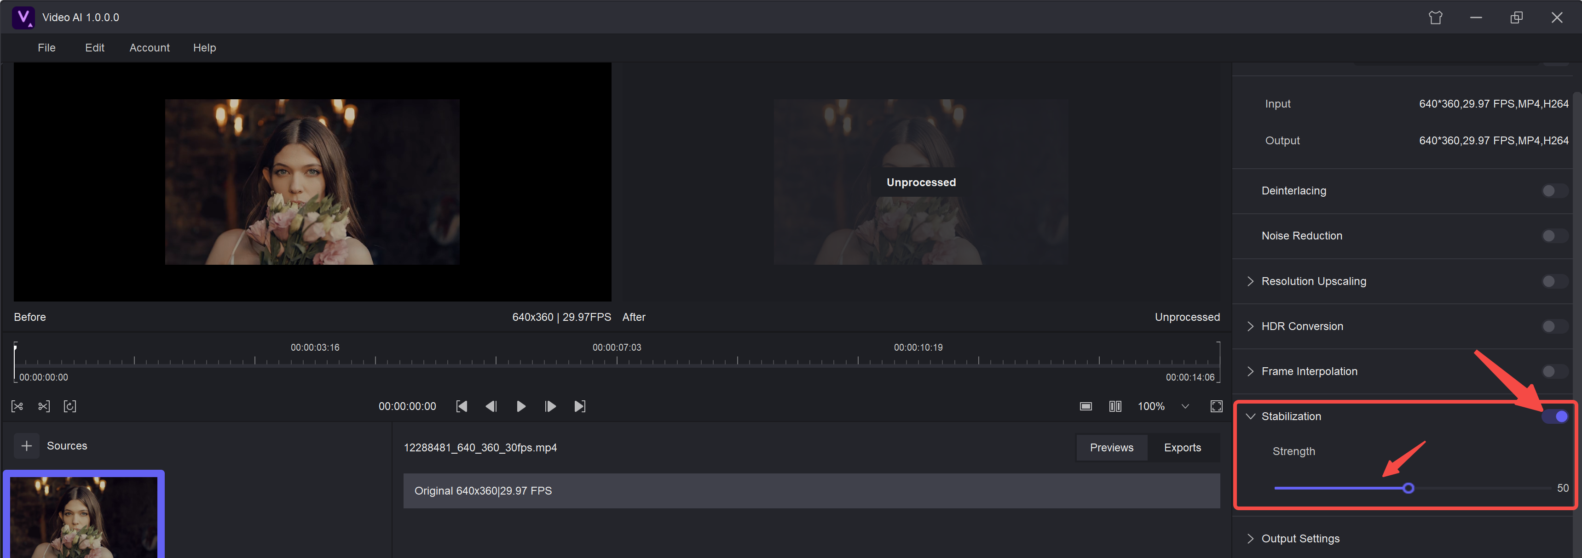The height and width of the screenshot is (558, 1582).
Task: Toggle HDR Conversion on
Action: 1554,326
